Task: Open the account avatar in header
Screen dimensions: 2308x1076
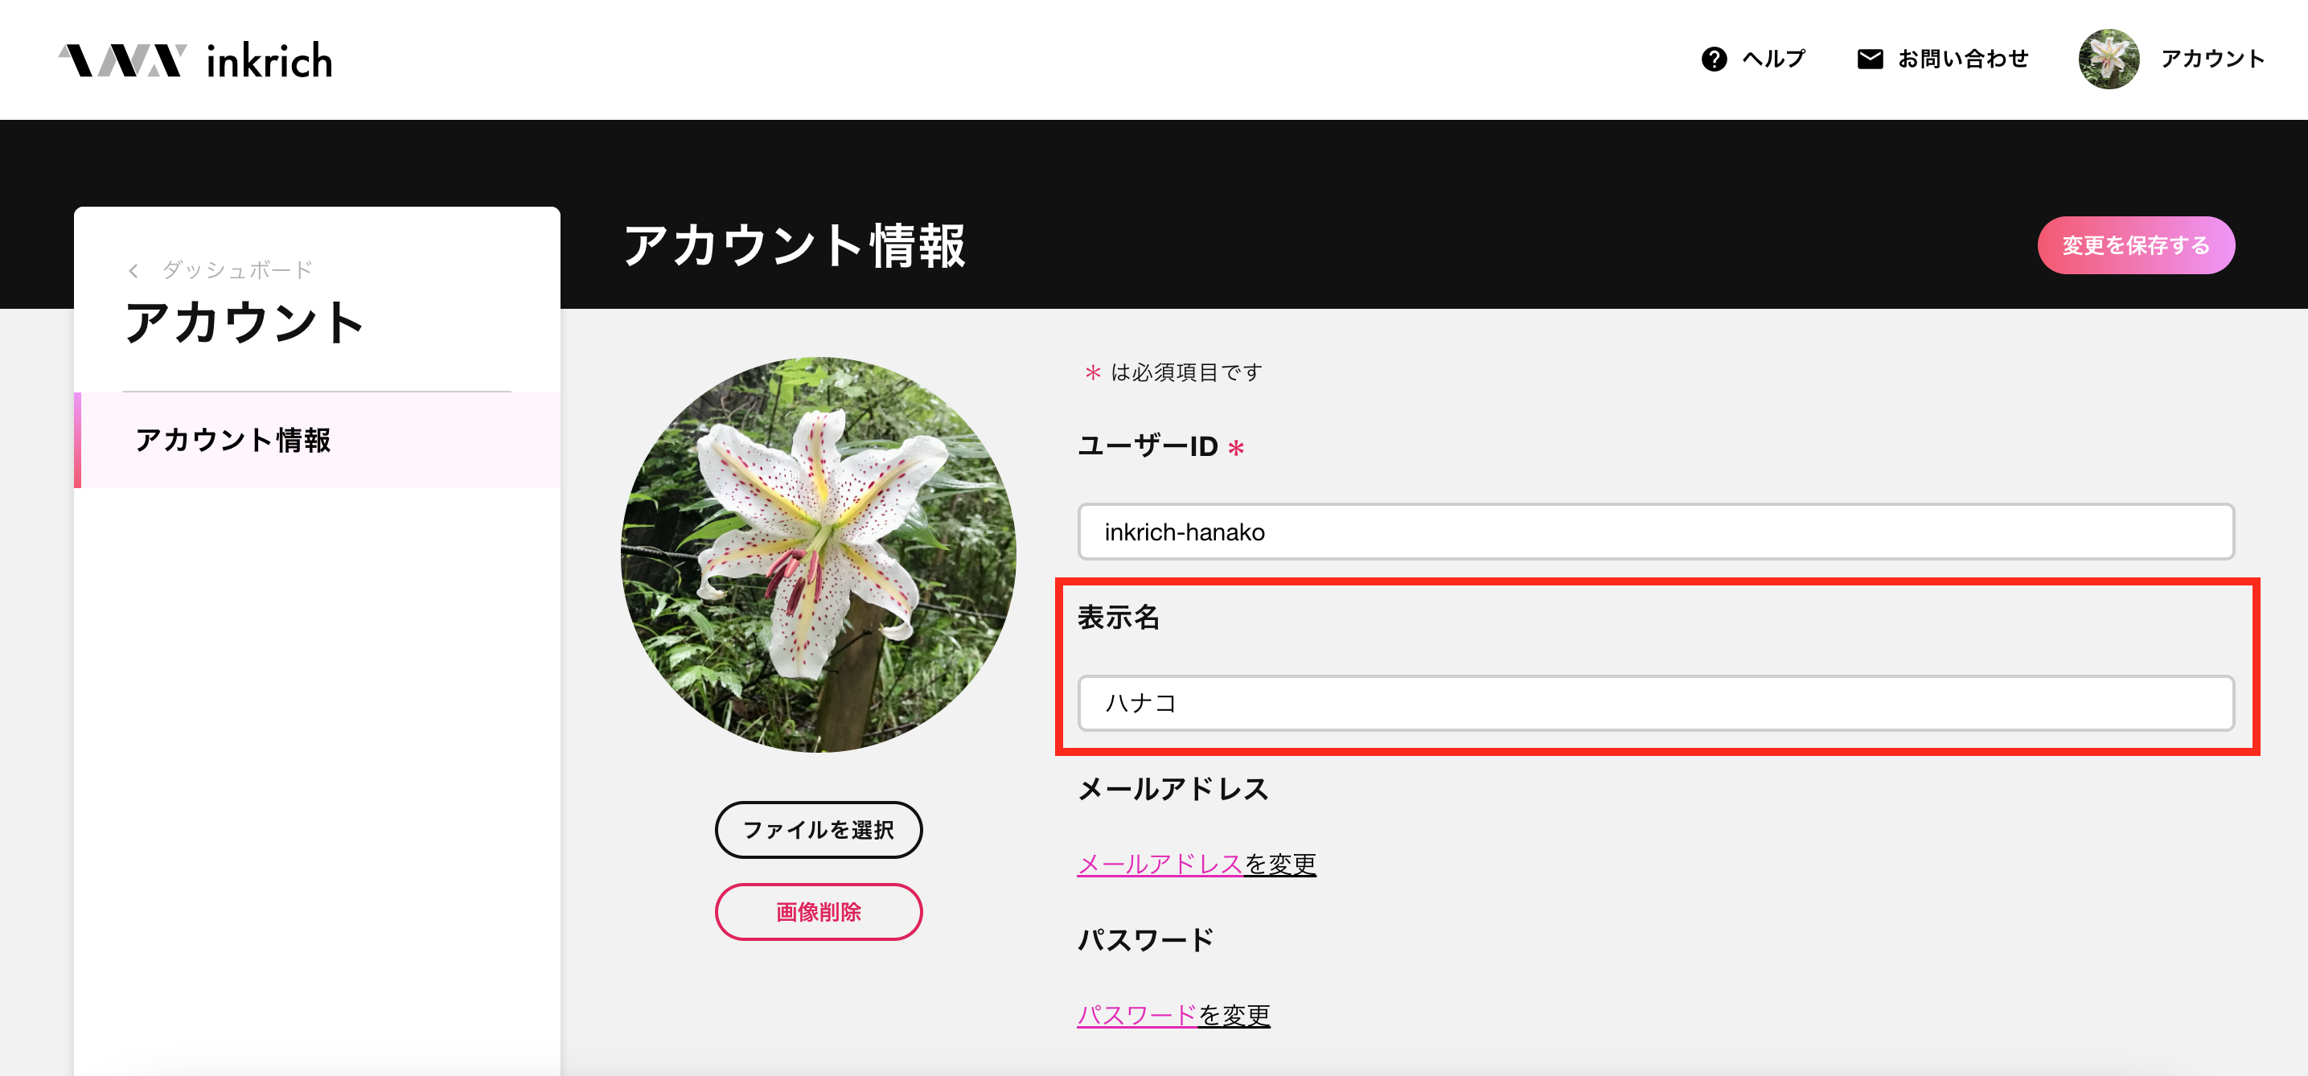Action: coord(2109,60)
